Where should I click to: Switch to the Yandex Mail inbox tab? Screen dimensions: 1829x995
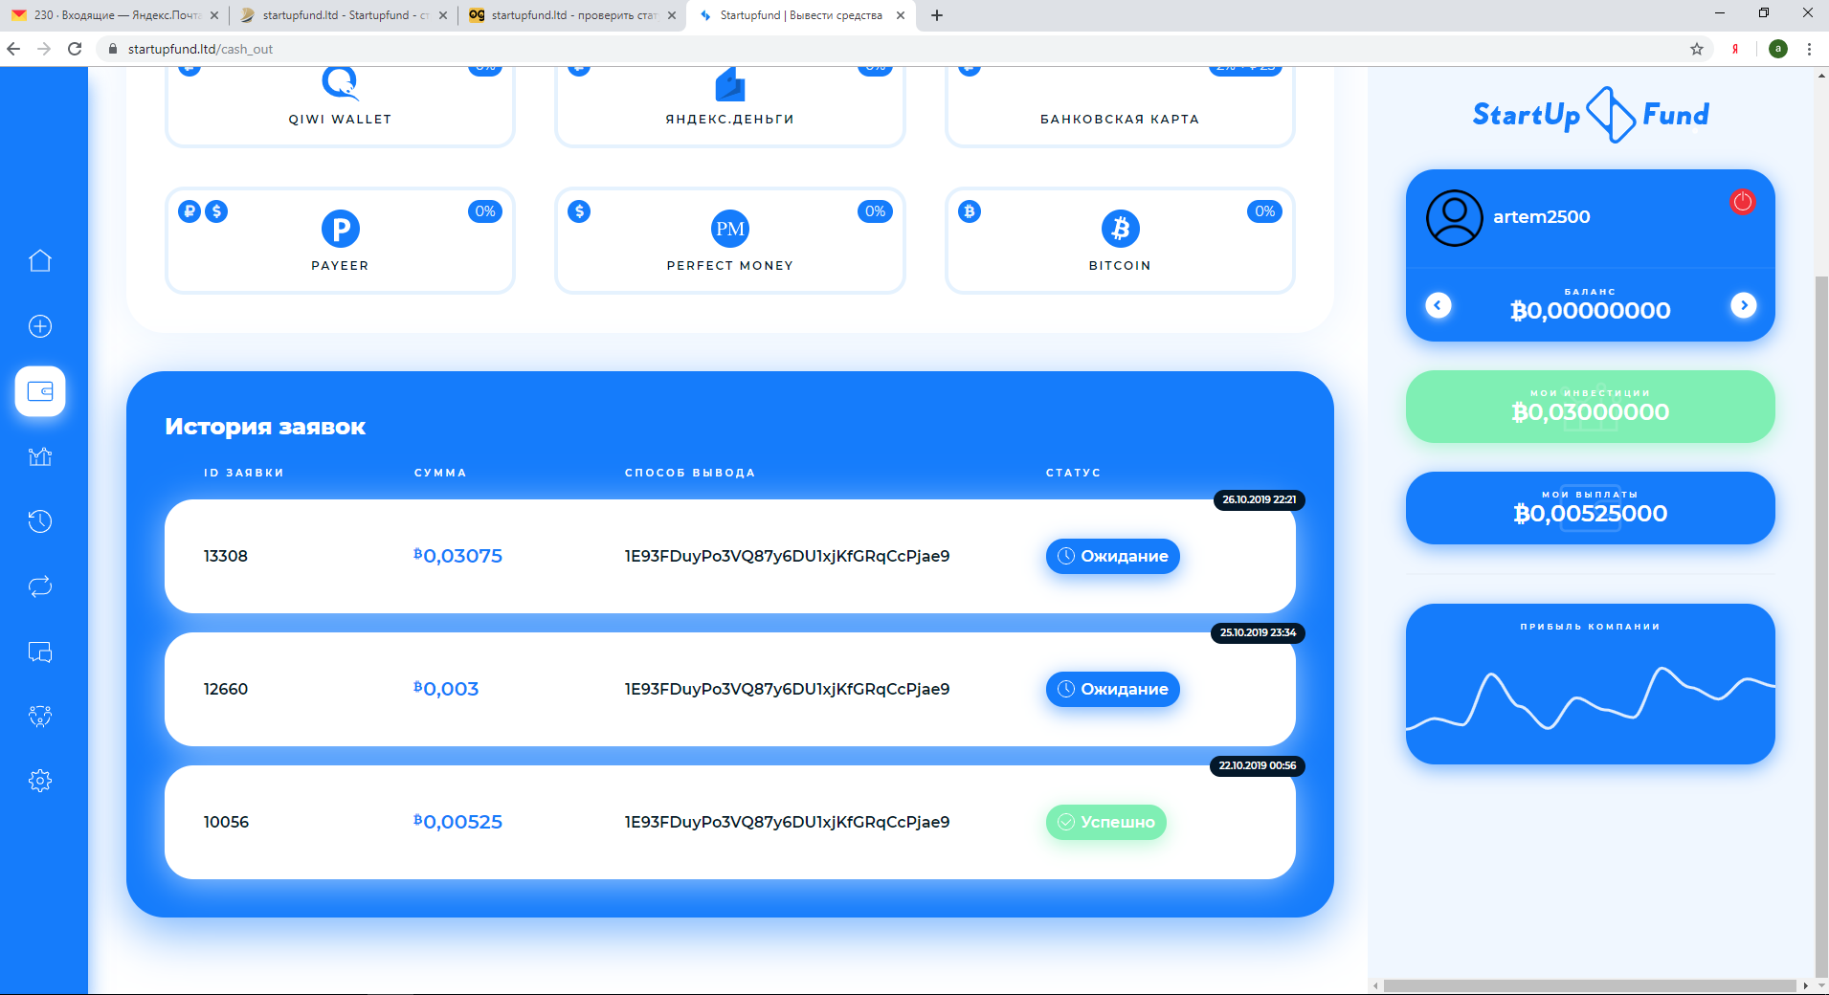click(x=115, y=15)
